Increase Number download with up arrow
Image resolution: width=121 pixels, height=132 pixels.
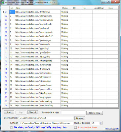click(x=101, y=122)
